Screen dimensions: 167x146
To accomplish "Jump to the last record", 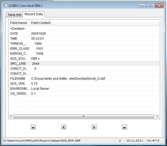I will tap(124, 127).
